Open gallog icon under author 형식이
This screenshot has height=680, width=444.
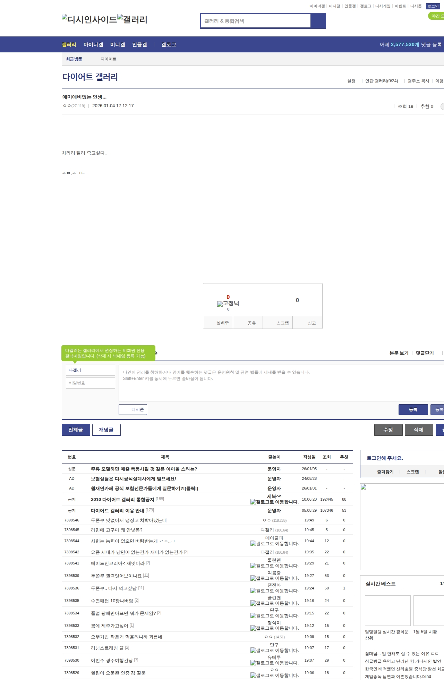click(274, 628)
